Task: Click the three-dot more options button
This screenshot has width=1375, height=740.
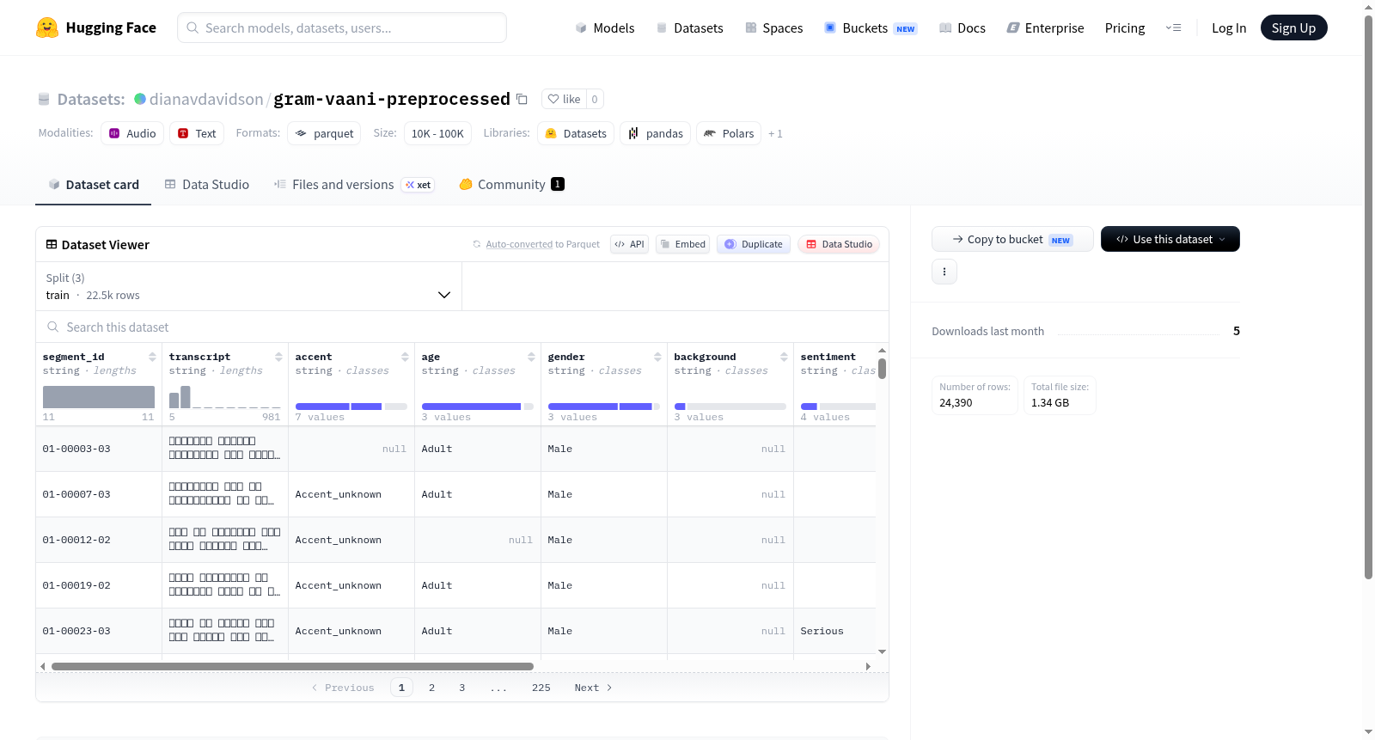Action: [944, 272]
